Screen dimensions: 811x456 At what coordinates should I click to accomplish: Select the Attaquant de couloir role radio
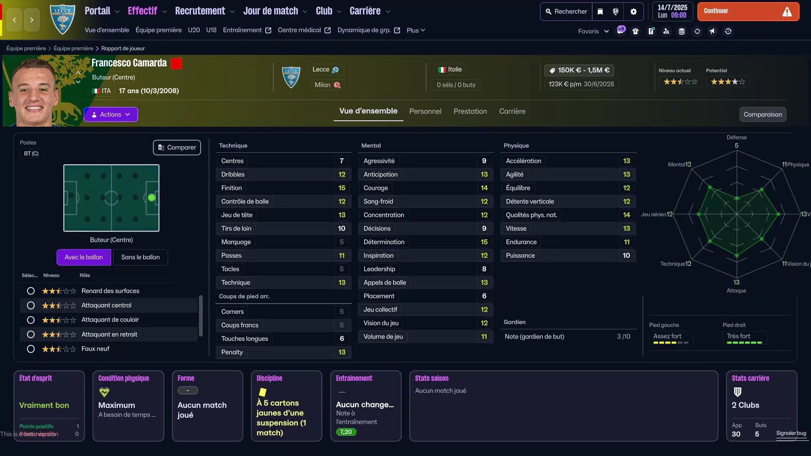(30, 320)
